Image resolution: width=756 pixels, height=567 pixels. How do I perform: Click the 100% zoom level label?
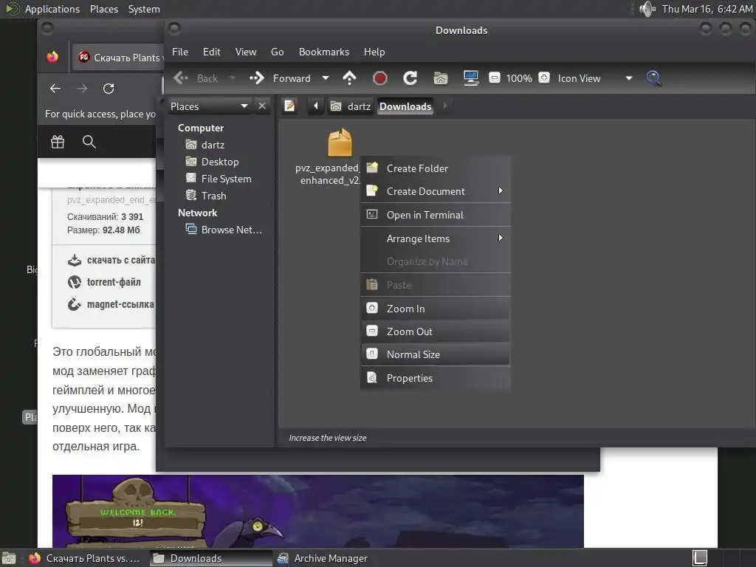(x=519, y=78)
